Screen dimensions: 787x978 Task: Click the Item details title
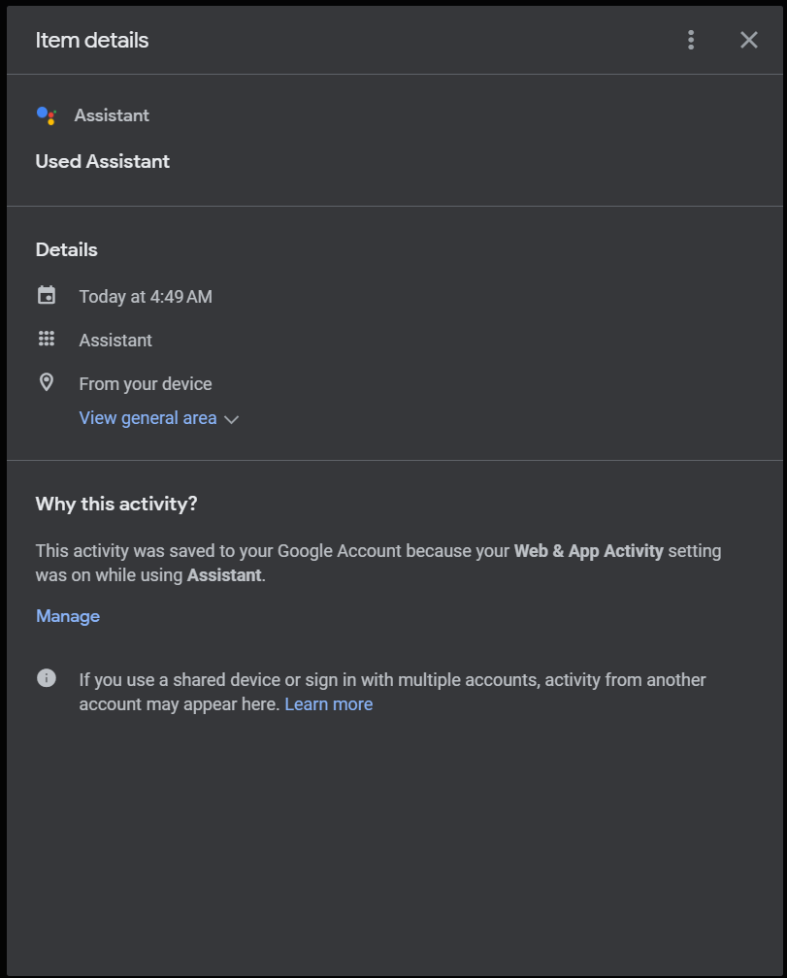(x=92, y=40)
